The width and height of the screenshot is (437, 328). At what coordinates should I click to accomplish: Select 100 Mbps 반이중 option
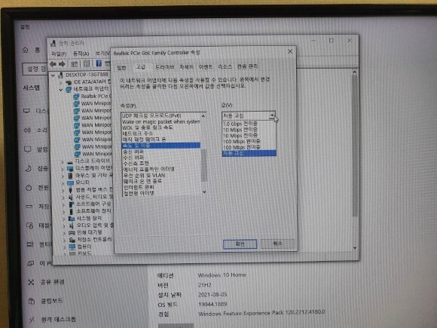249,142
